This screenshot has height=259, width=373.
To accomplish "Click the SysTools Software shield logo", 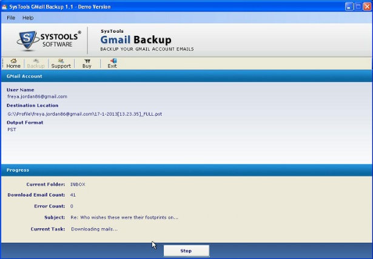I will point(27,41).
